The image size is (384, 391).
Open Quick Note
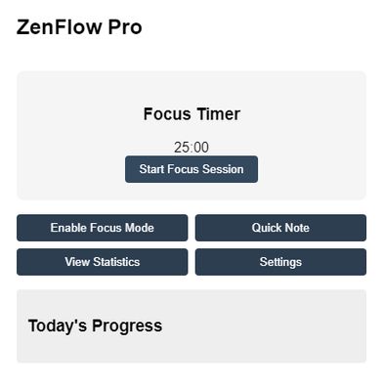(x=280, y=228)
